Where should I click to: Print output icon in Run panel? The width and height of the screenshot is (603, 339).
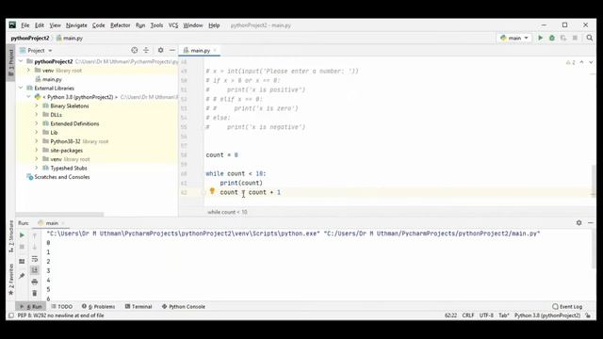[35, 282]
